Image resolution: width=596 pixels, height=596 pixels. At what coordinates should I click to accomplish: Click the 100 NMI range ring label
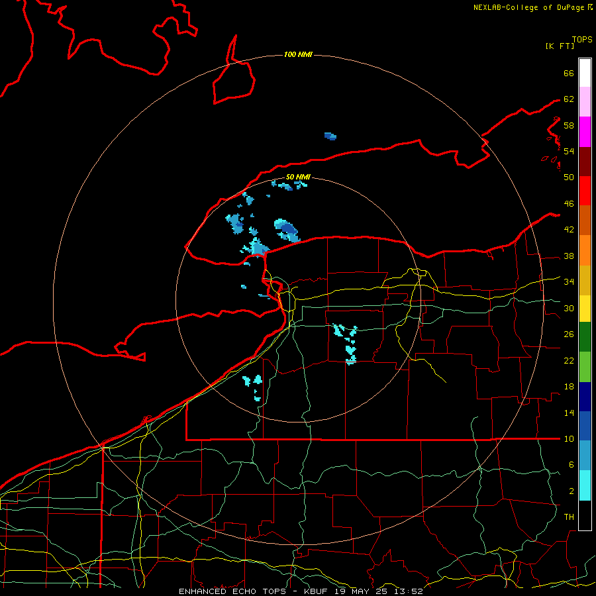[298, 54]
